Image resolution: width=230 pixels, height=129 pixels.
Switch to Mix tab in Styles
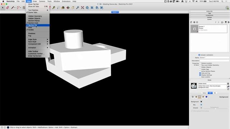click(215, 93)
